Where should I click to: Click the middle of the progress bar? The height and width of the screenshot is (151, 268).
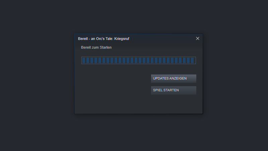[139, 60]
